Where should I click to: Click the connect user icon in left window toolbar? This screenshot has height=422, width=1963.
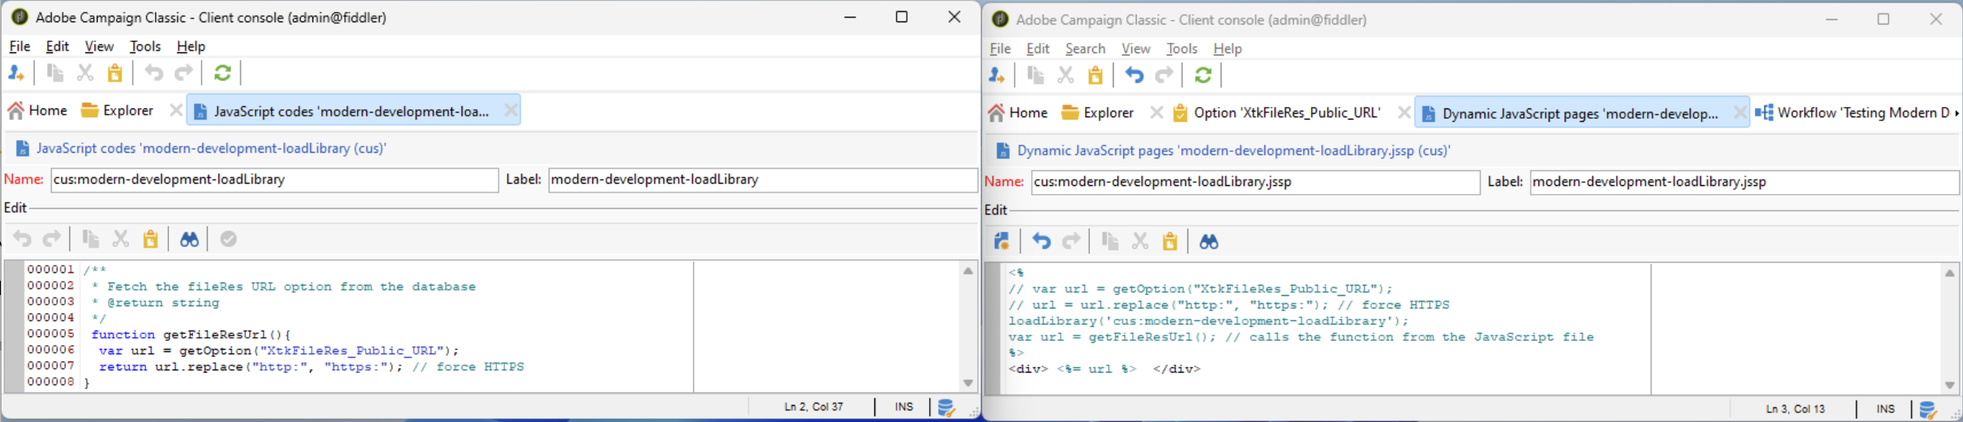click(16, 73)
